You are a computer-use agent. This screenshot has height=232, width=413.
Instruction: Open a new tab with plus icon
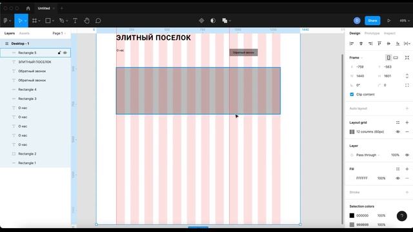tap(62, 8)
